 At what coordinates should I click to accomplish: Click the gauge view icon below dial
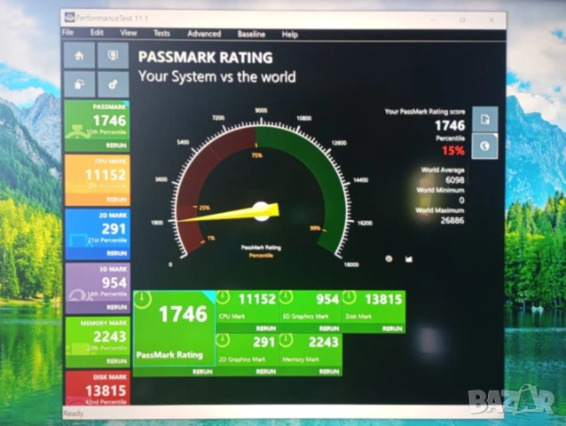click(389, 259)
